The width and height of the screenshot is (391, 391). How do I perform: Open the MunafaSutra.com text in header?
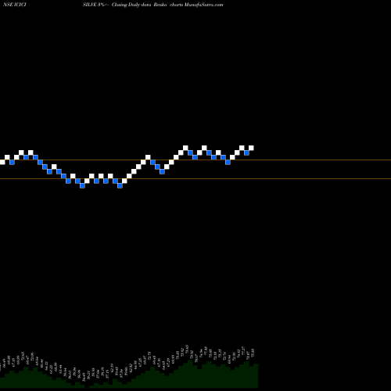pyautogui.click(x=203, y=5)
